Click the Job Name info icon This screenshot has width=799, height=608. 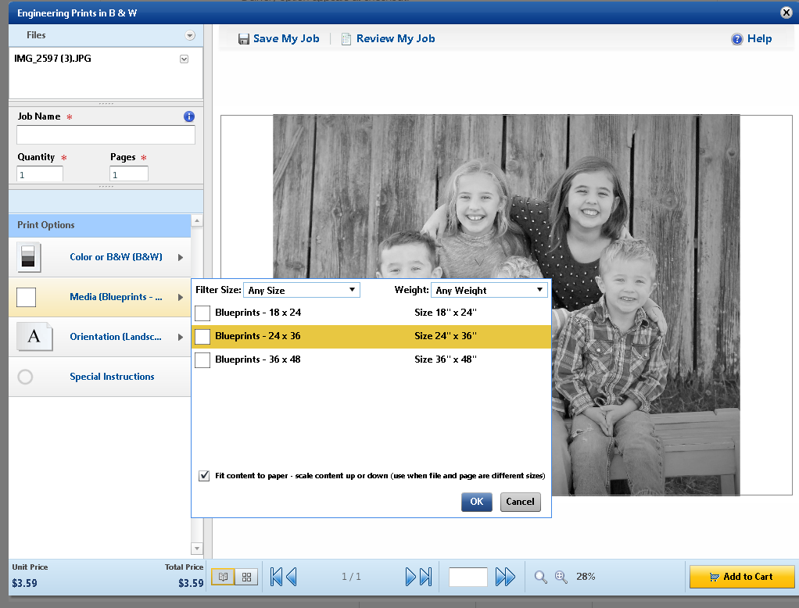coord(188,116)
